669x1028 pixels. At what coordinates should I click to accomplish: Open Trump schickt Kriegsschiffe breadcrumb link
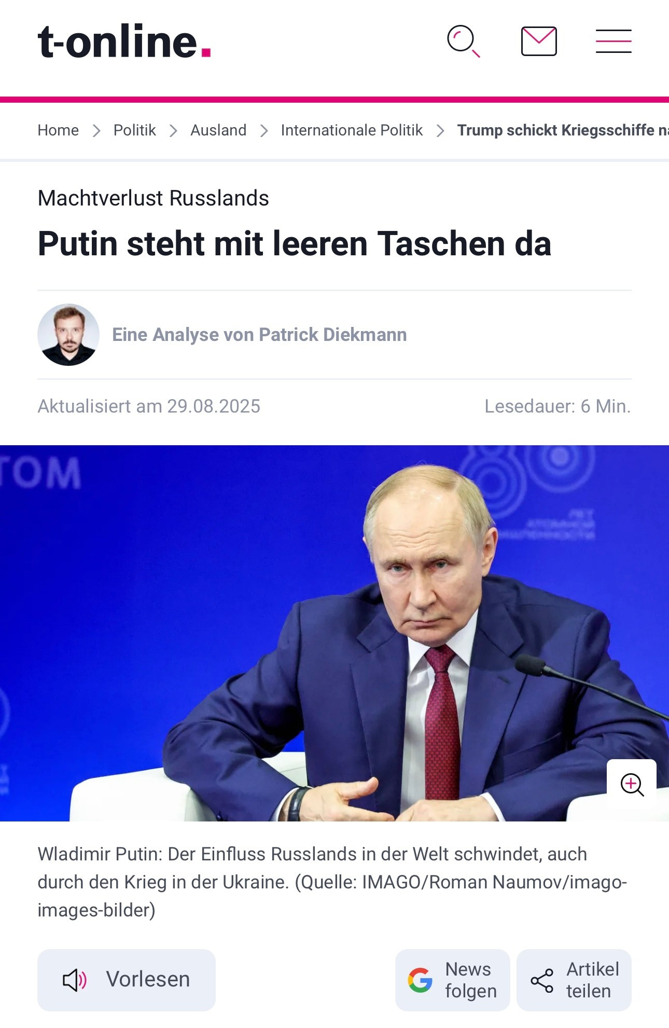coord(563,130)
